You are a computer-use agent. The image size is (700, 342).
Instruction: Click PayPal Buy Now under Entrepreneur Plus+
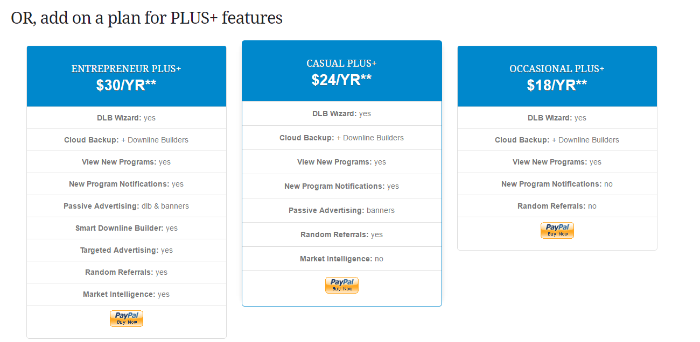point(127,318)
